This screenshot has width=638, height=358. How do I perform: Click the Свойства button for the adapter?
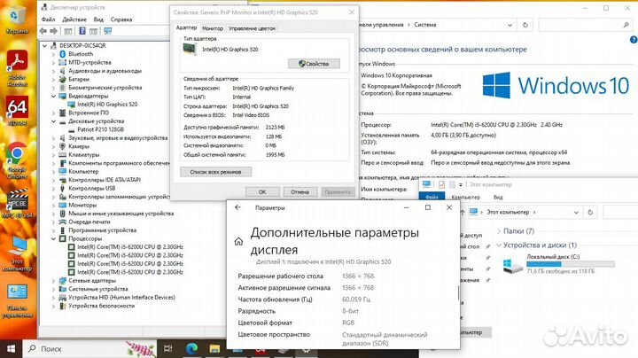point(314,64)
